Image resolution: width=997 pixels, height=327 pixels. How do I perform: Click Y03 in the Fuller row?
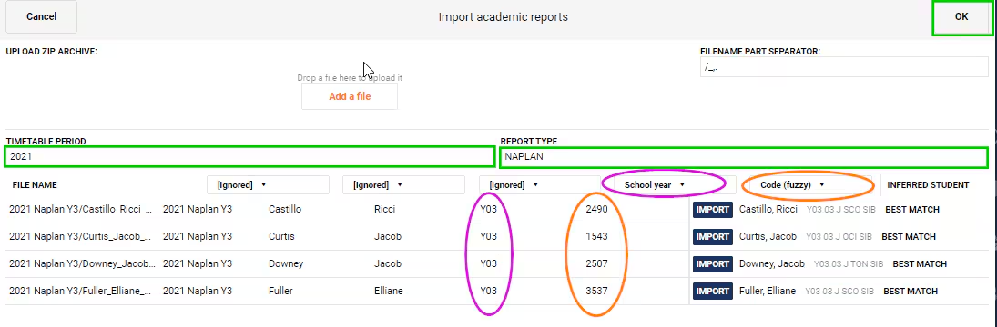click(x=488, y=292)
